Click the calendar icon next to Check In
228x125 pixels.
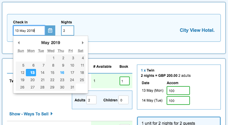point(50,30)
